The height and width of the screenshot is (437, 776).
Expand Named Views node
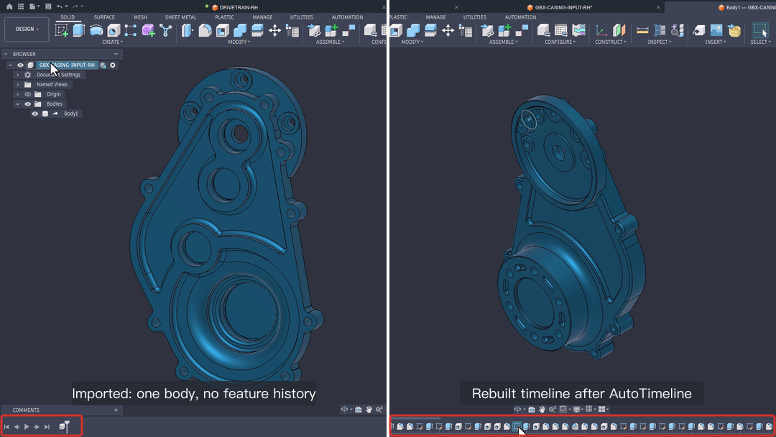click(18, 85)
